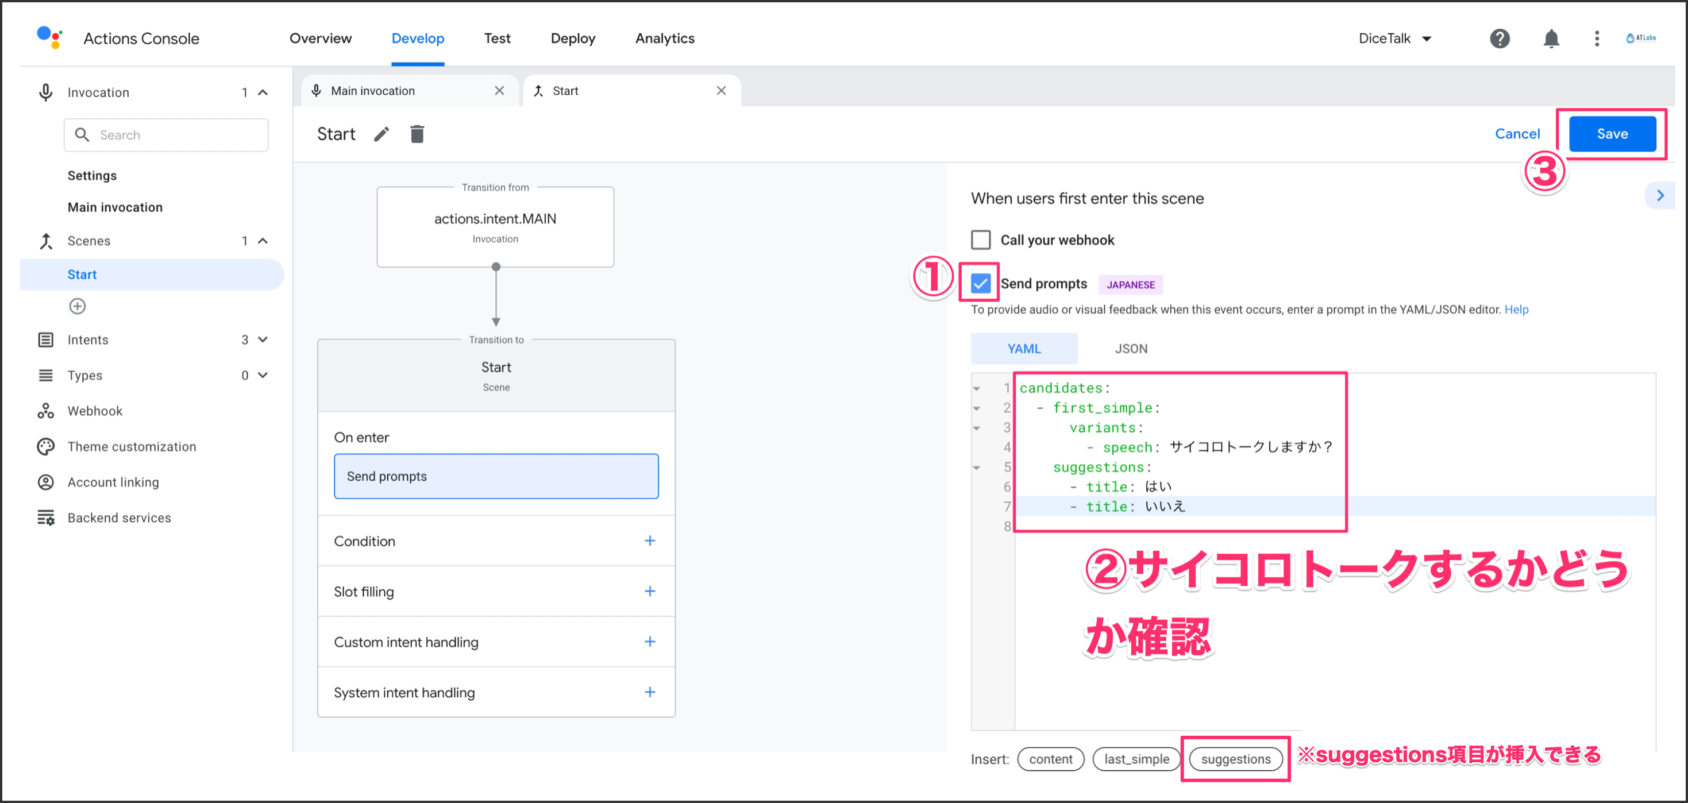Open the help question mark icon

(x=1500, y=38)
